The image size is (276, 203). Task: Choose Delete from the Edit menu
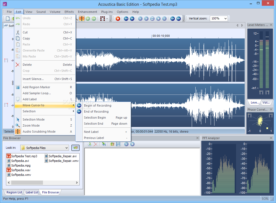click(45, 65)
